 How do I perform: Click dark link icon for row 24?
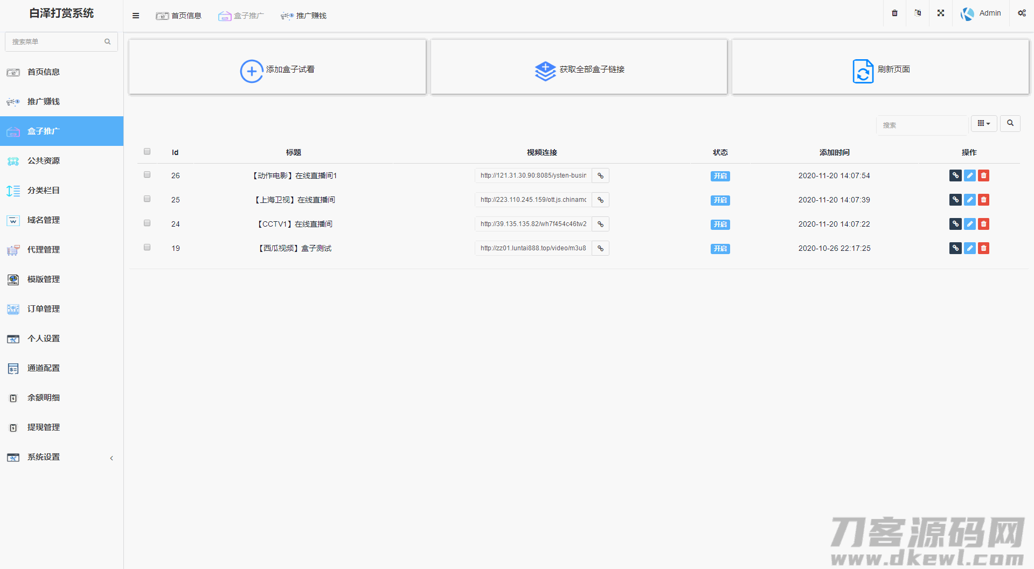point(955,224)
